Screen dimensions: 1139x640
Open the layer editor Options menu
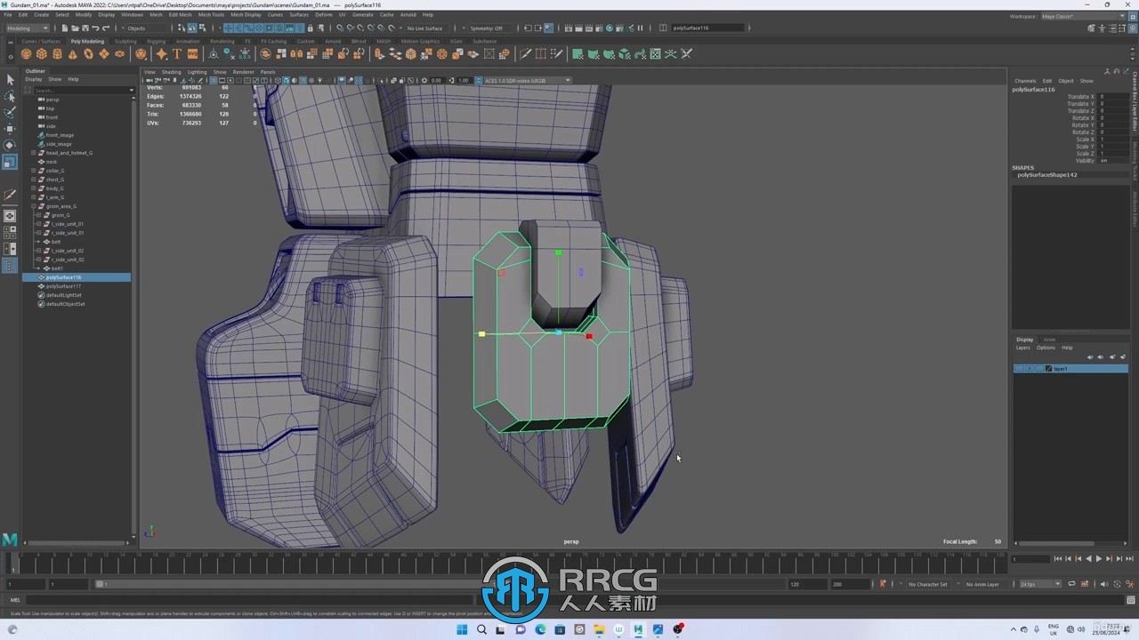click(x=1046, y=348)
